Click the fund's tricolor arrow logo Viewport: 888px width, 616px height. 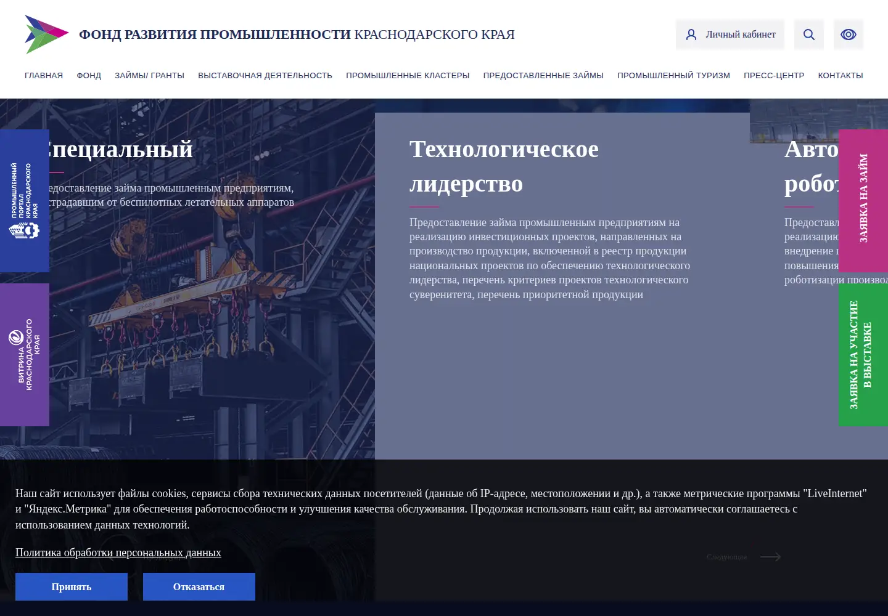point(47,34)
